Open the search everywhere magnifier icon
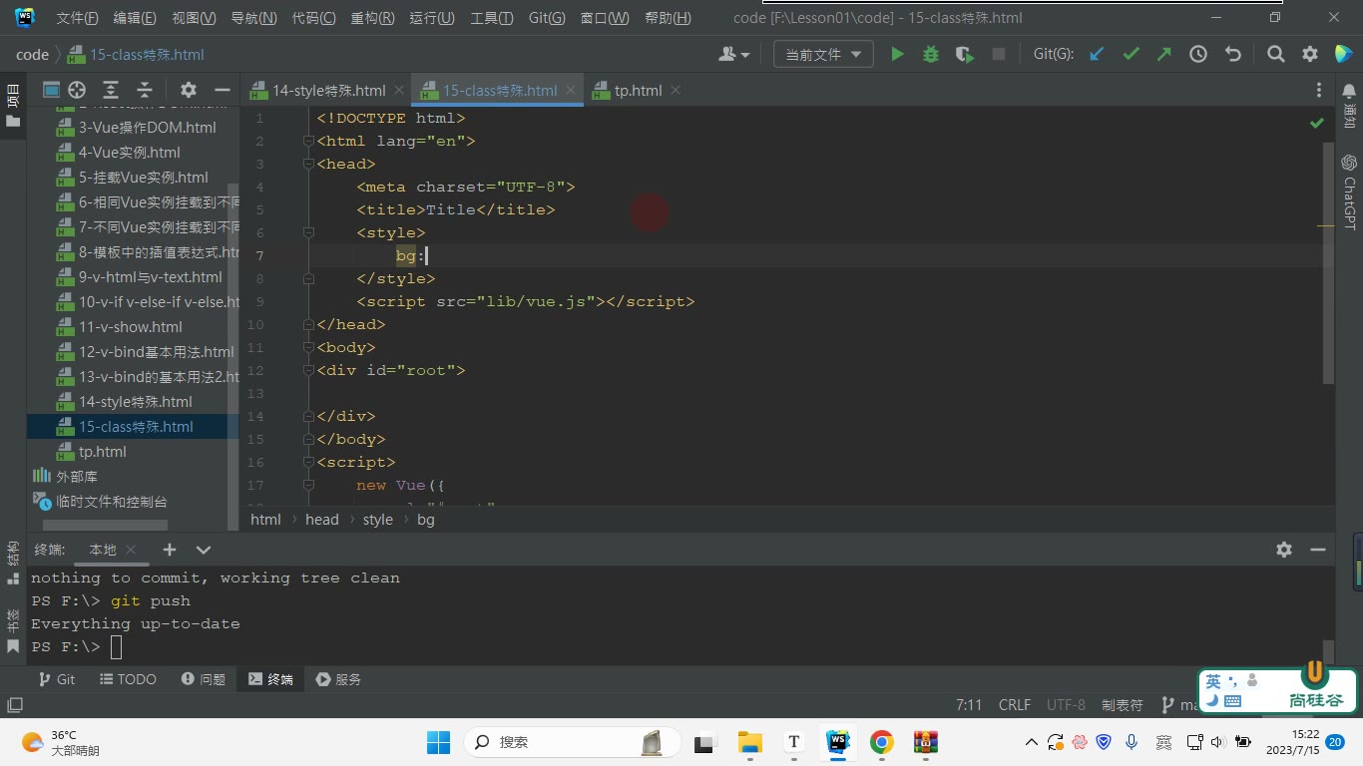Viewport: 1363px width, 766px height. pos(1276,55)
